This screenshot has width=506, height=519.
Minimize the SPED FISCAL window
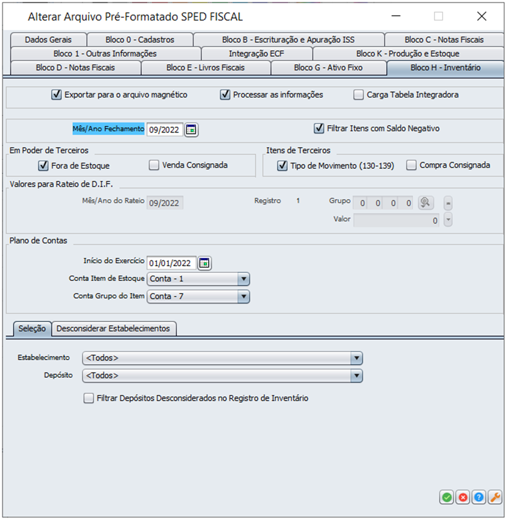[x=396, y=16]
